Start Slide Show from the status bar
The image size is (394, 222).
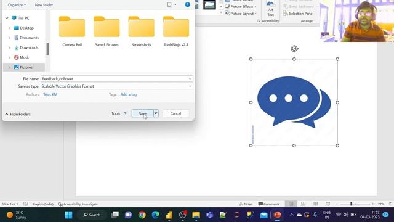tap(328, 204)
